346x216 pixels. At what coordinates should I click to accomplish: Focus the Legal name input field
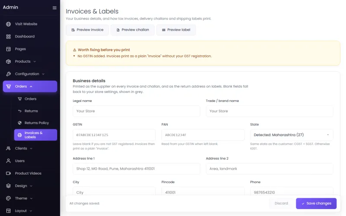point(136,111)
